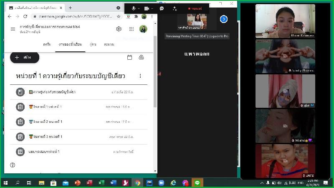Viewport: 334px width, 188px height.
Task: Click the blue next arrow in Zoom panel
Action: (x=224, y=19)
